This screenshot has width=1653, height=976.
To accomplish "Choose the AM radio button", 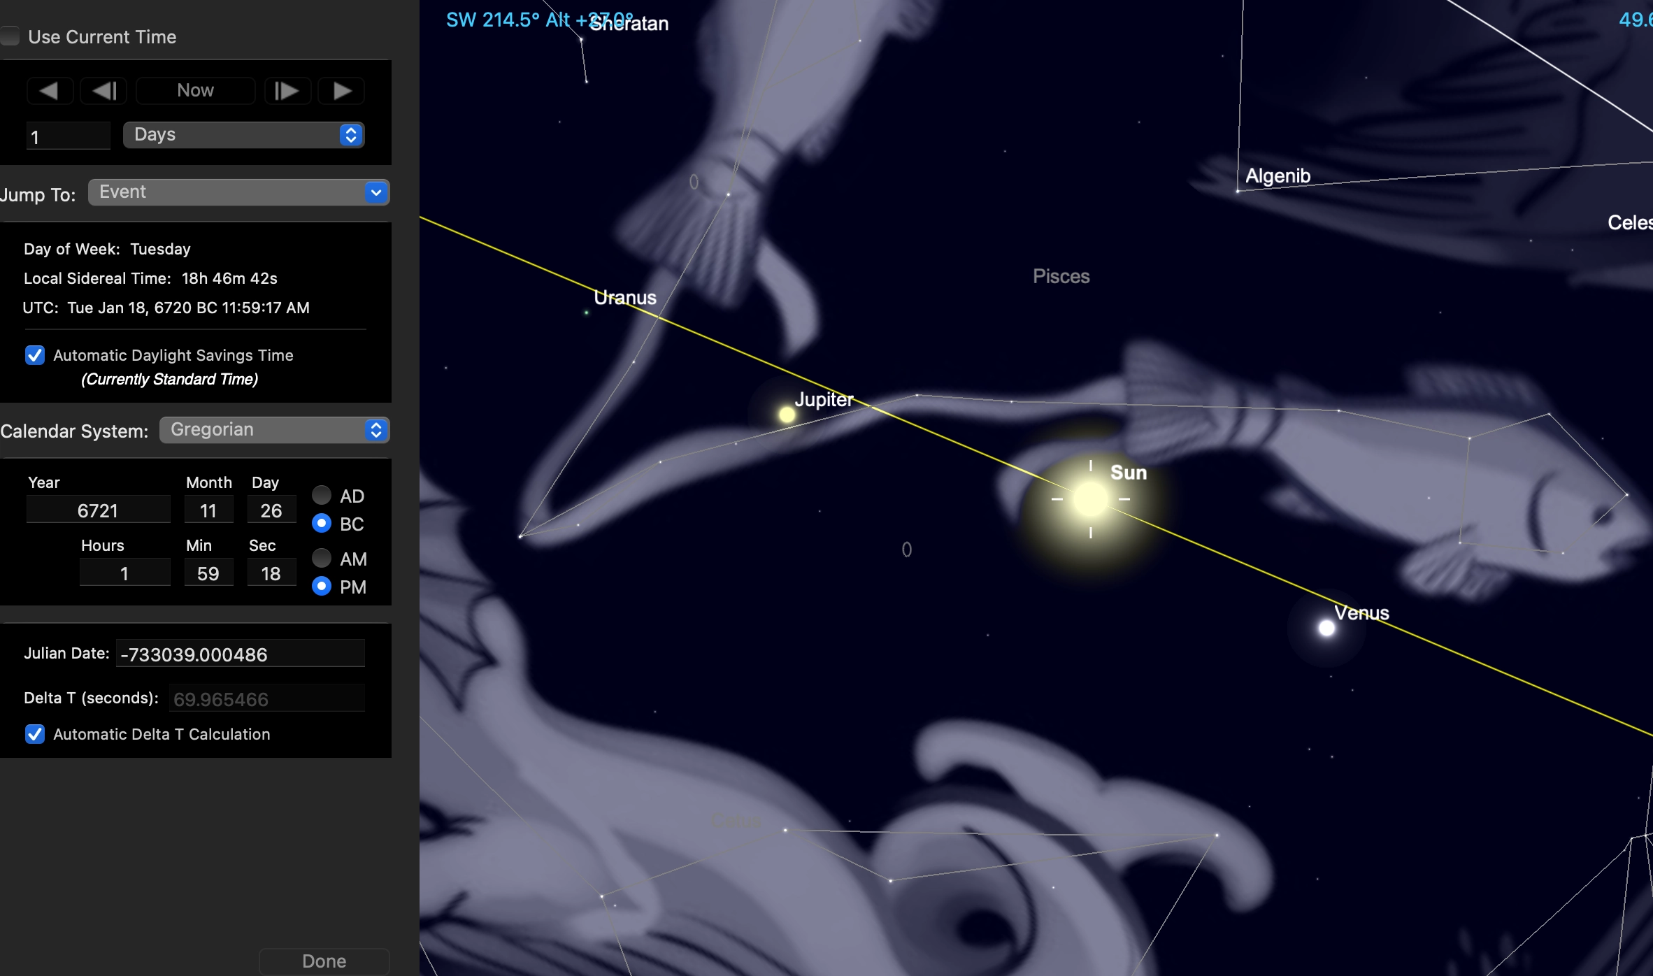I will click(322, 559).
